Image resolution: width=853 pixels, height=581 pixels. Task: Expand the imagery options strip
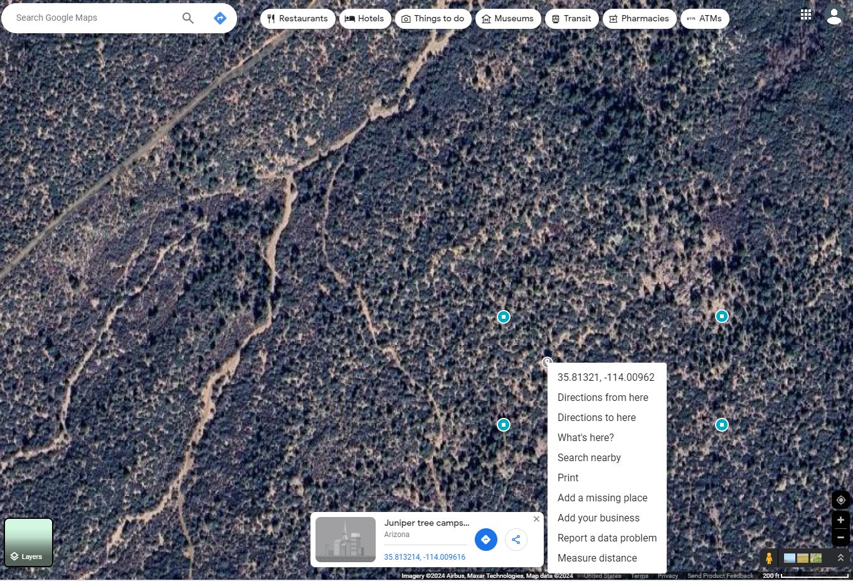pyautogui.click(x=840, y=558)
